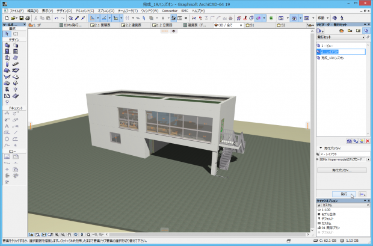Open the BIMx Hyper-model upload format dropdown
373x246 pixels.
tap(368, 159)
